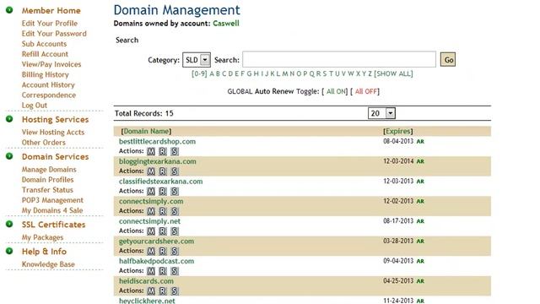Viewport: 540px width, 304px height.
Task: Click the S action icon for connectsimply.net
Action: click(175, 231)
